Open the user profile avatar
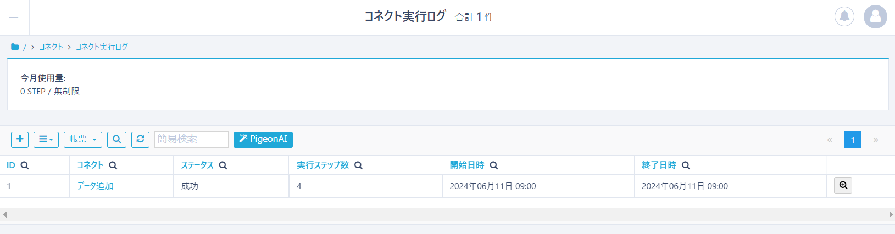This screenshot has height=234, width=895. click(x=875, y=16)
